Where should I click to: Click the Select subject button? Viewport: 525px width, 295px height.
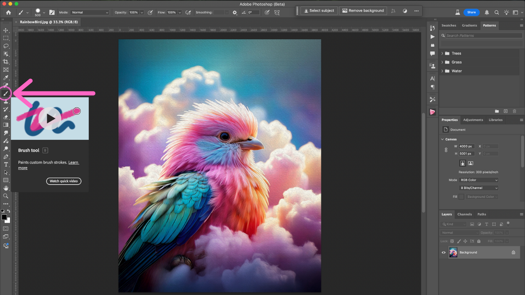coord(319,11)
